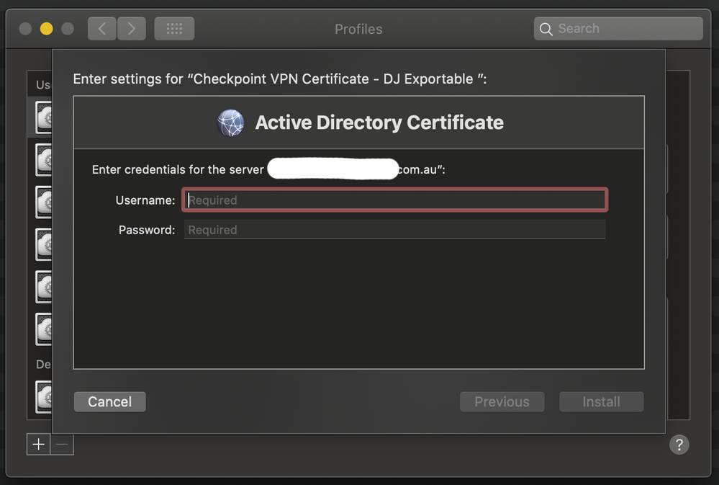
Task: Minimize the Profiles window with yellow button
Action: point(46,29)
